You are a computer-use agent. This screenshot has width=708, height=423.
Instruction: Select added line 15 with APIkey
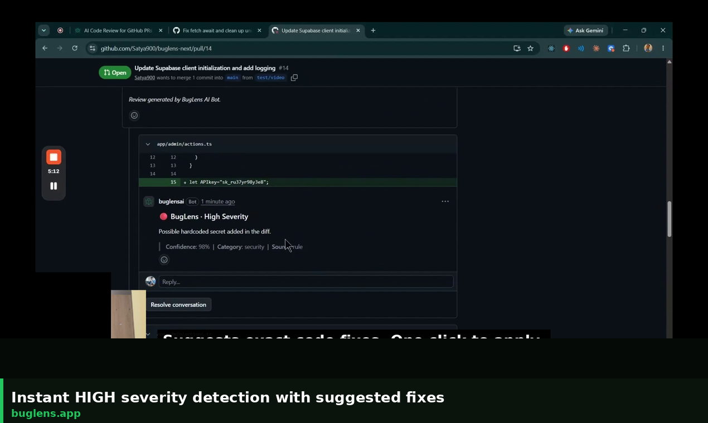298,182
